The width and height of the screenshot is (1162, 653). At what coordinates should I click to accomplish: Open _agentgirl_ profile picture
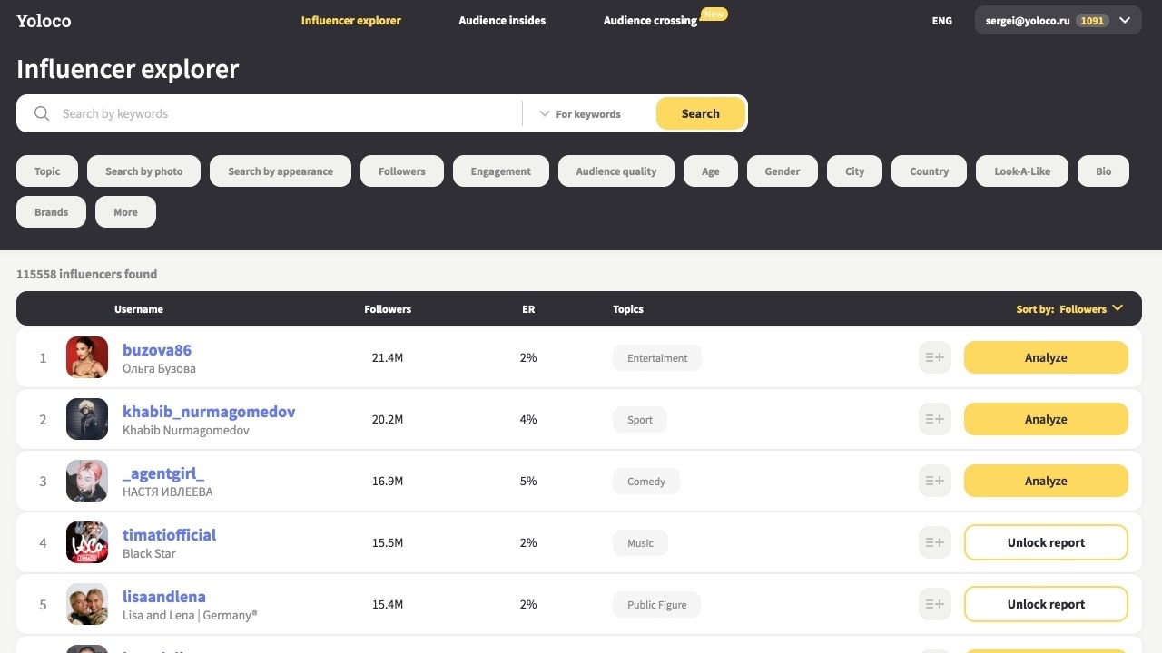tap(87, 481)
